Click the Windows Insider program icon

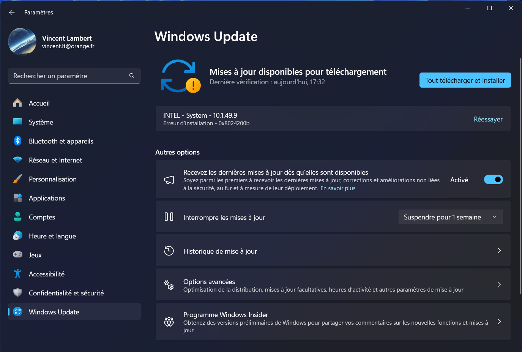169,322
